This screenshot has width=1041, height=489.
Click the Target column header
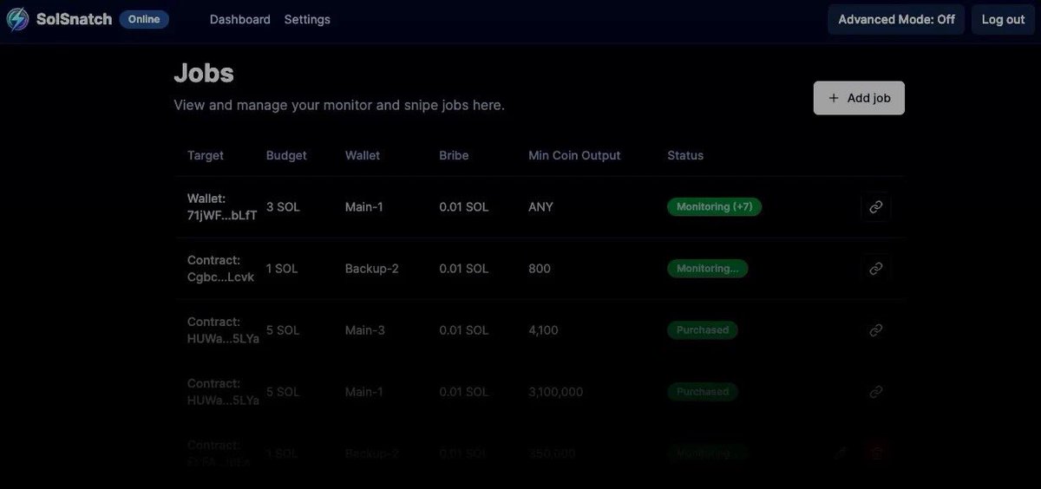(x=206, y=155)
